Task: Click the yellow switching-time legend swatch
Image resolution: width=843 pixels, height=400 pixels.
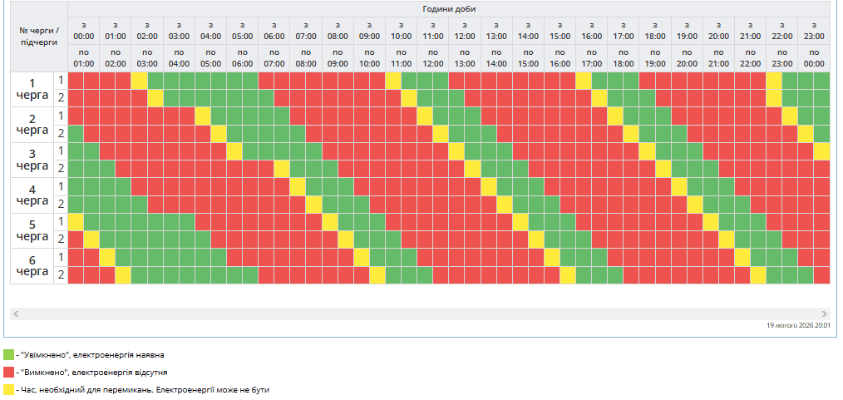Action: click(9, 388)
